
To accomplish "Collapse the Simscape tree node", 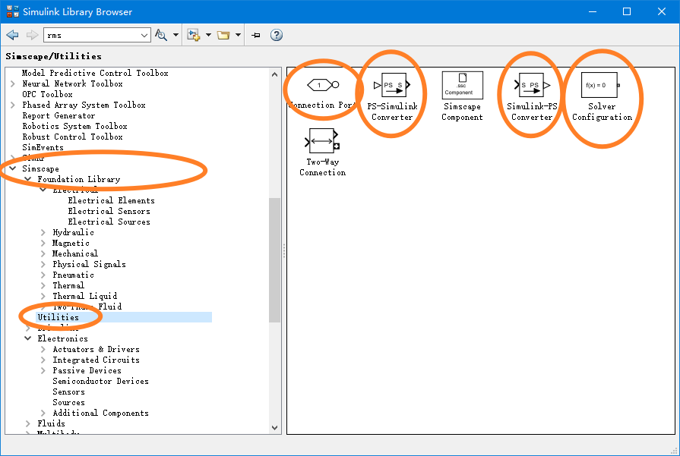I will point(13,168).
